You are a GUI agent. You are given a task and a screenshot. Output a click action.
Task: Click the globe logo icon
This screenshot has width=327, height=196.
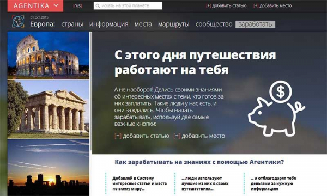[18, 21]
